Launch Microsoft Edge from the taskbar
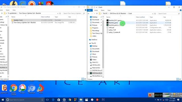182x102 pixels. coord(53,100)
